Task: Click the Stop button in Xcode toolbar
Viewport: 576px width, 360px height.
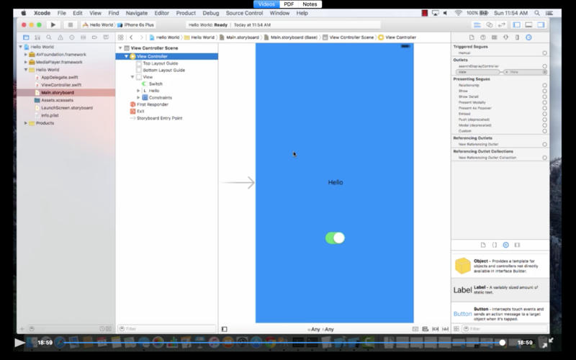Action: click(70, 25)
